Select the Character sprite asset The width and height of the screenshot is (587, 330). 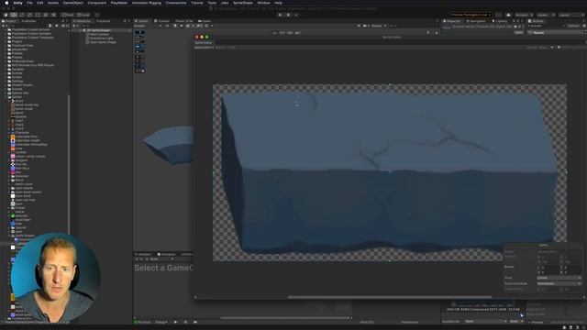(x=22, y=132)
